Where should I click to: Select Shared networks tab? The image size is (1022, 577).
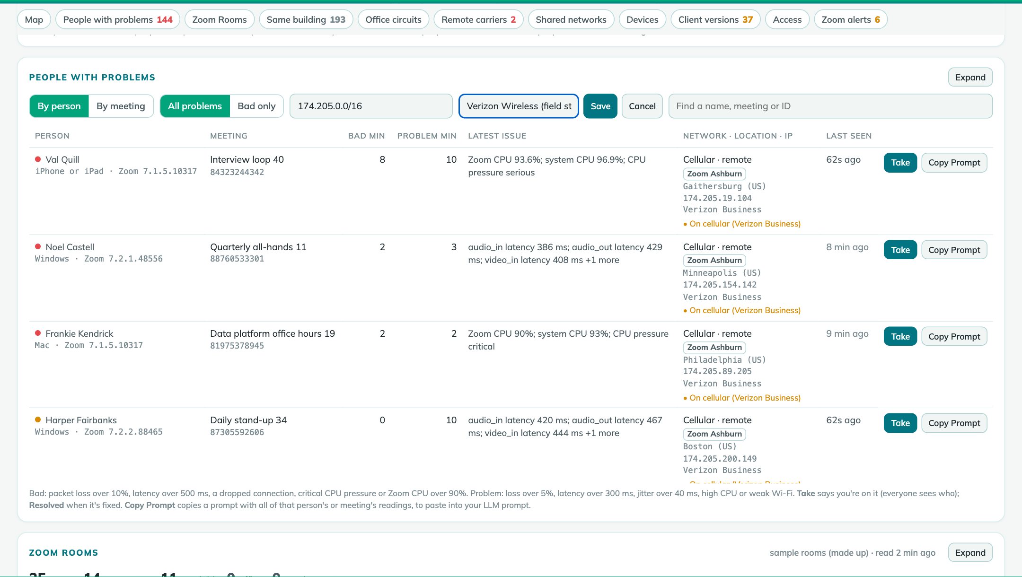(571, 19)
